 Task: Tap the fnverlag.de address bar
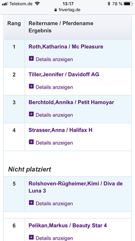(x=68, y=10)
